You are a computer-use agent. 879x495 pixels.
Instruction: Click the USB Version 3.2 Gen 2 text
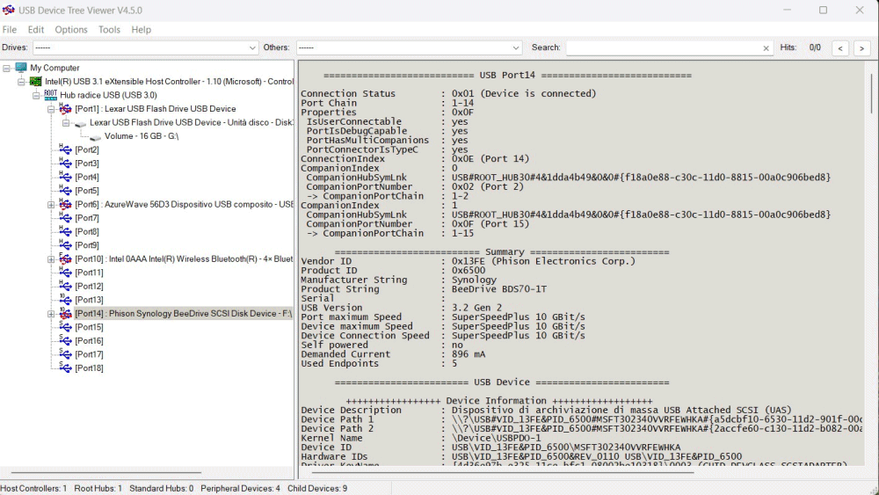pyautogui.click(x=402, y=308)
